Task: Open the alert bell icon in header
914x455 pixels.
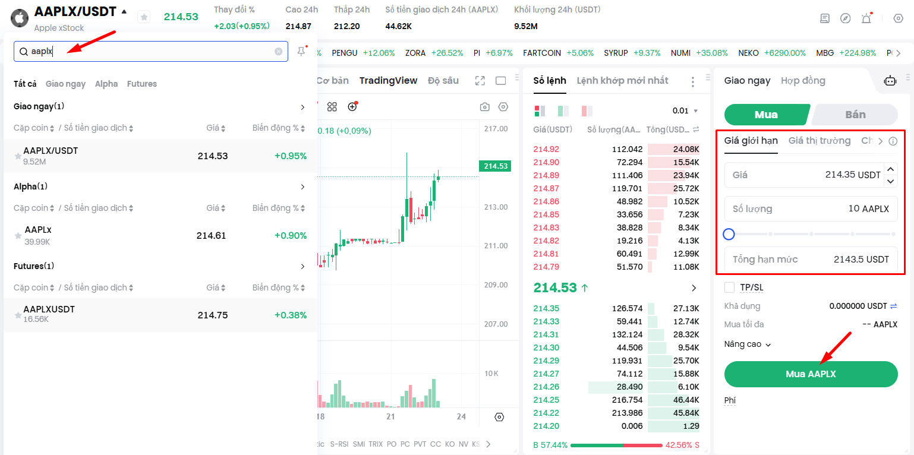Action: click(866, 18)
